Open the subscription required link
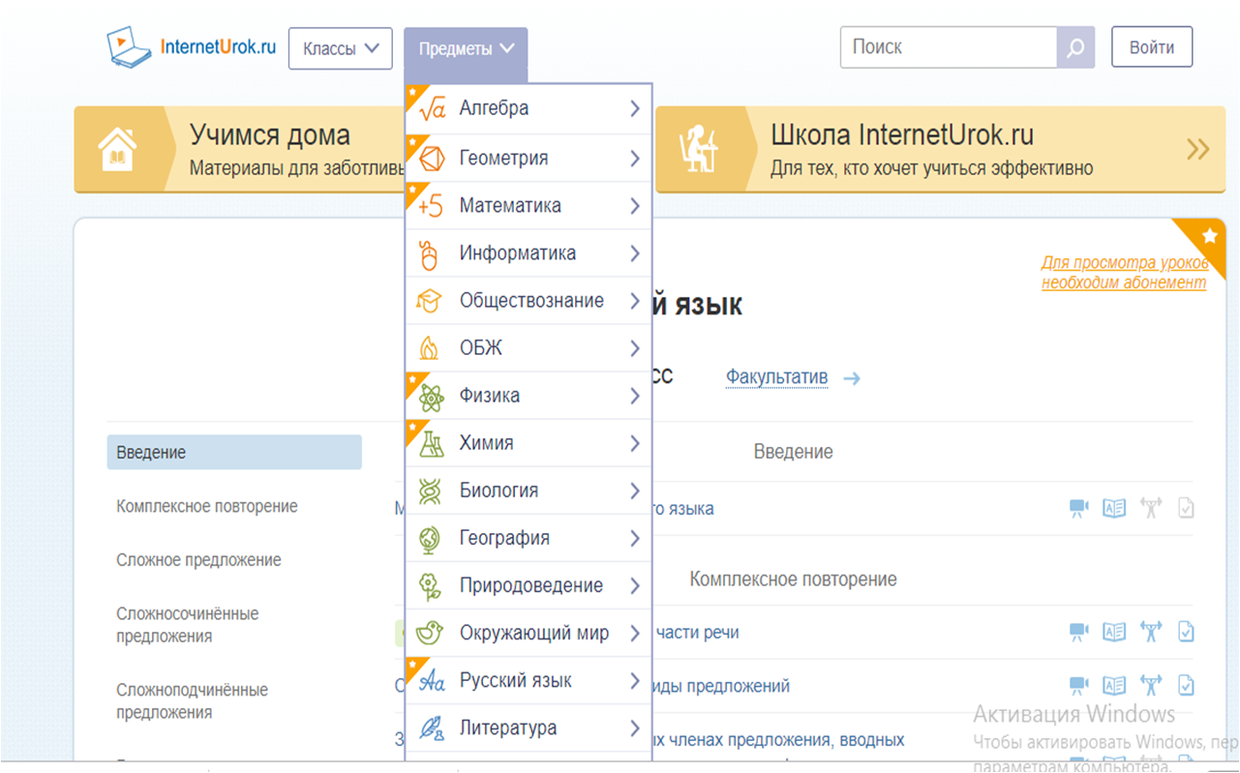 [x=1125, y=273]
